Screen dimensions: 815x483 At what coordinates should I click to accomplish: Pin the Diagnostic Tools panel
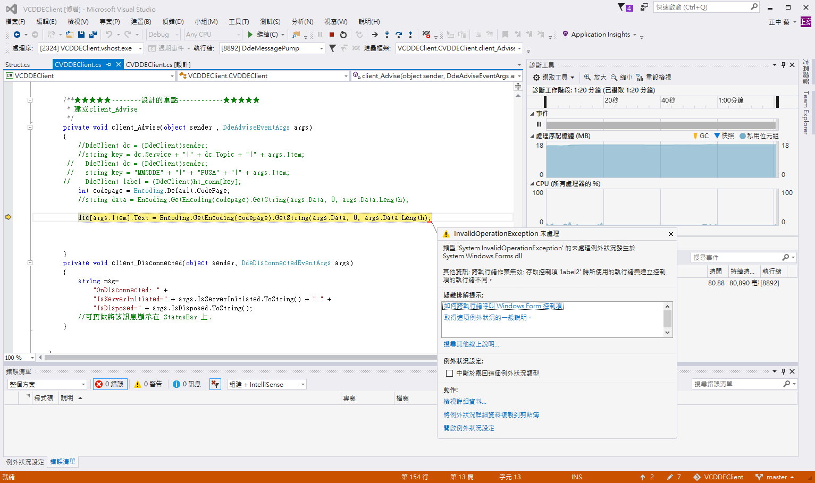pyautogui.click(x=783, y=65)
